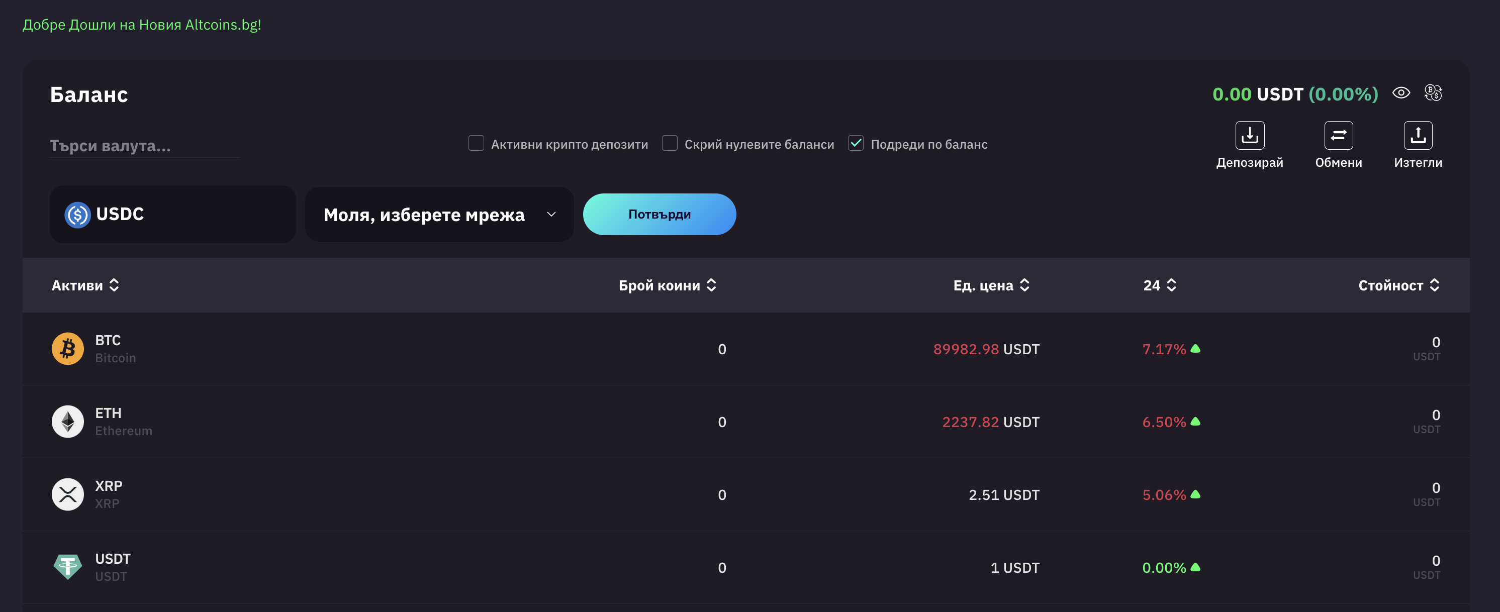Screen dimensions: 1500x612
Task: Click the coin count 0 in BTC row
Action: coord(722,349)
